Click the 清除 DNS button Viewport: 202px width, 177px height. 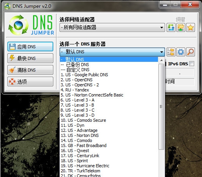(x=30, y=70)
